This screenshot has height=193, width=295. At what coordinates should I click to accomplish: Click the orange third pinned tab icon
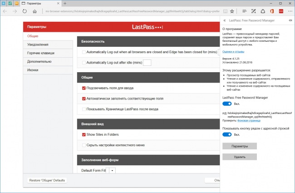tap(16, 3)
